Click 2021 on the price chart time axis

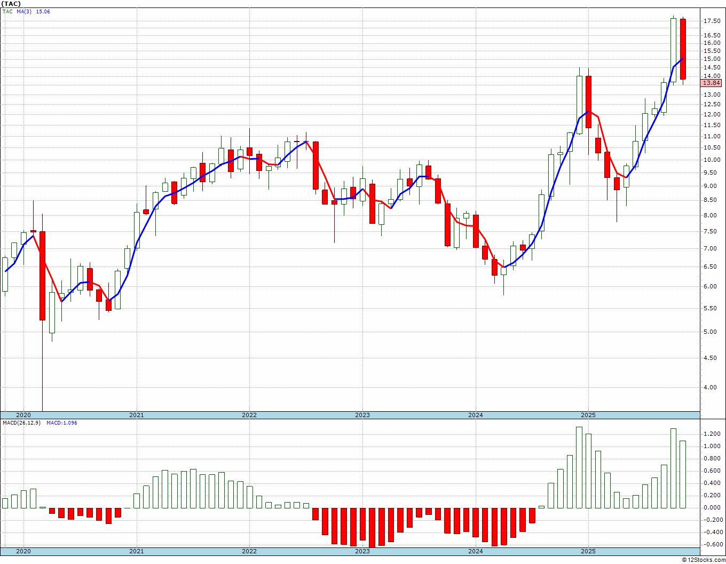[x=137, y=415]
